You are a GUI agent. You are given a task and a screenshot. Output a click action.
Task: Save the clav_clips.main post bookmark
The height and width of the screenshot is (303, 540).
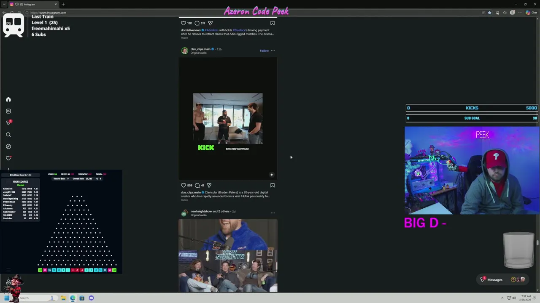[273, 185]
